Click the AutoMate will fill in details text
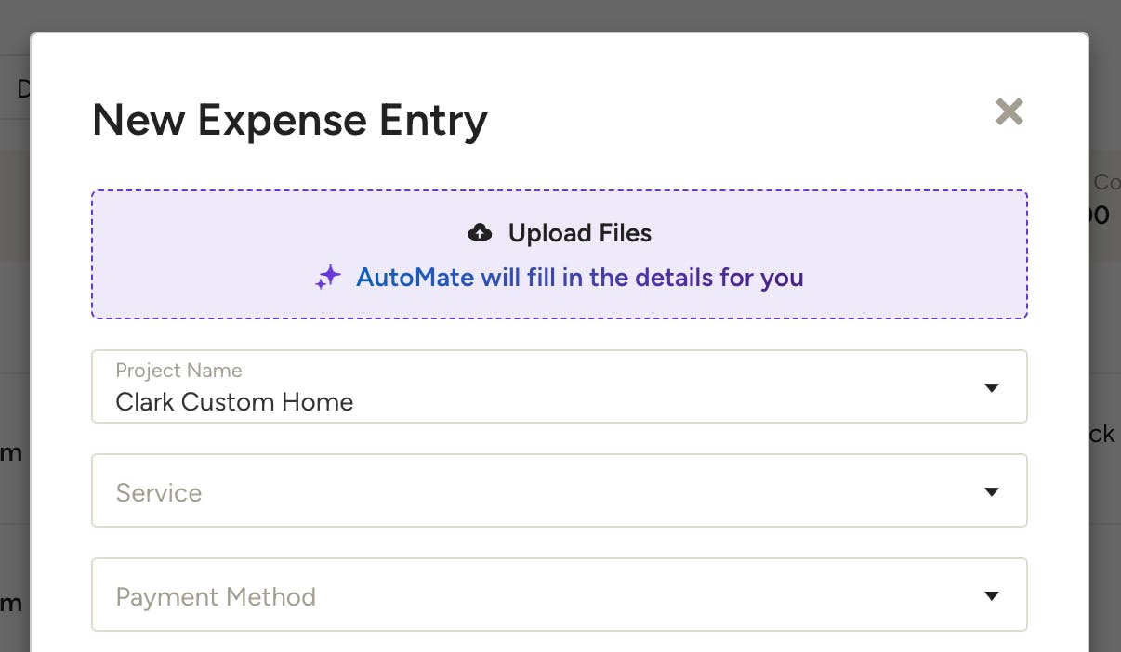 [580, 277]
